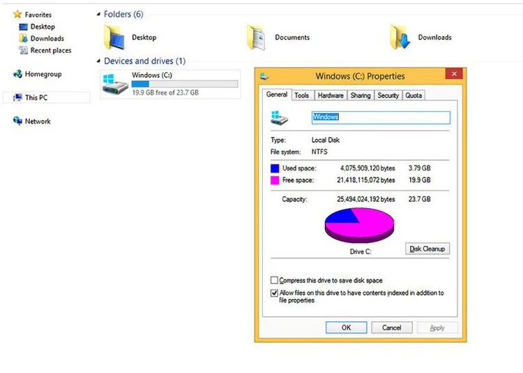This screenshot has width=523, height=373.
Task: Click the Disk Cleanup button
Action: 427,249
